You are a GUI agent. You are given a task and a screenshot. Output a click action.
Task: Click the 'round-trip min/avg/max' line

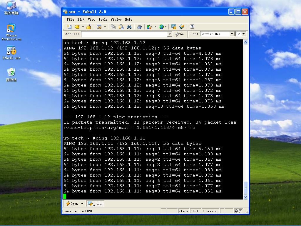tap(129, 127)
